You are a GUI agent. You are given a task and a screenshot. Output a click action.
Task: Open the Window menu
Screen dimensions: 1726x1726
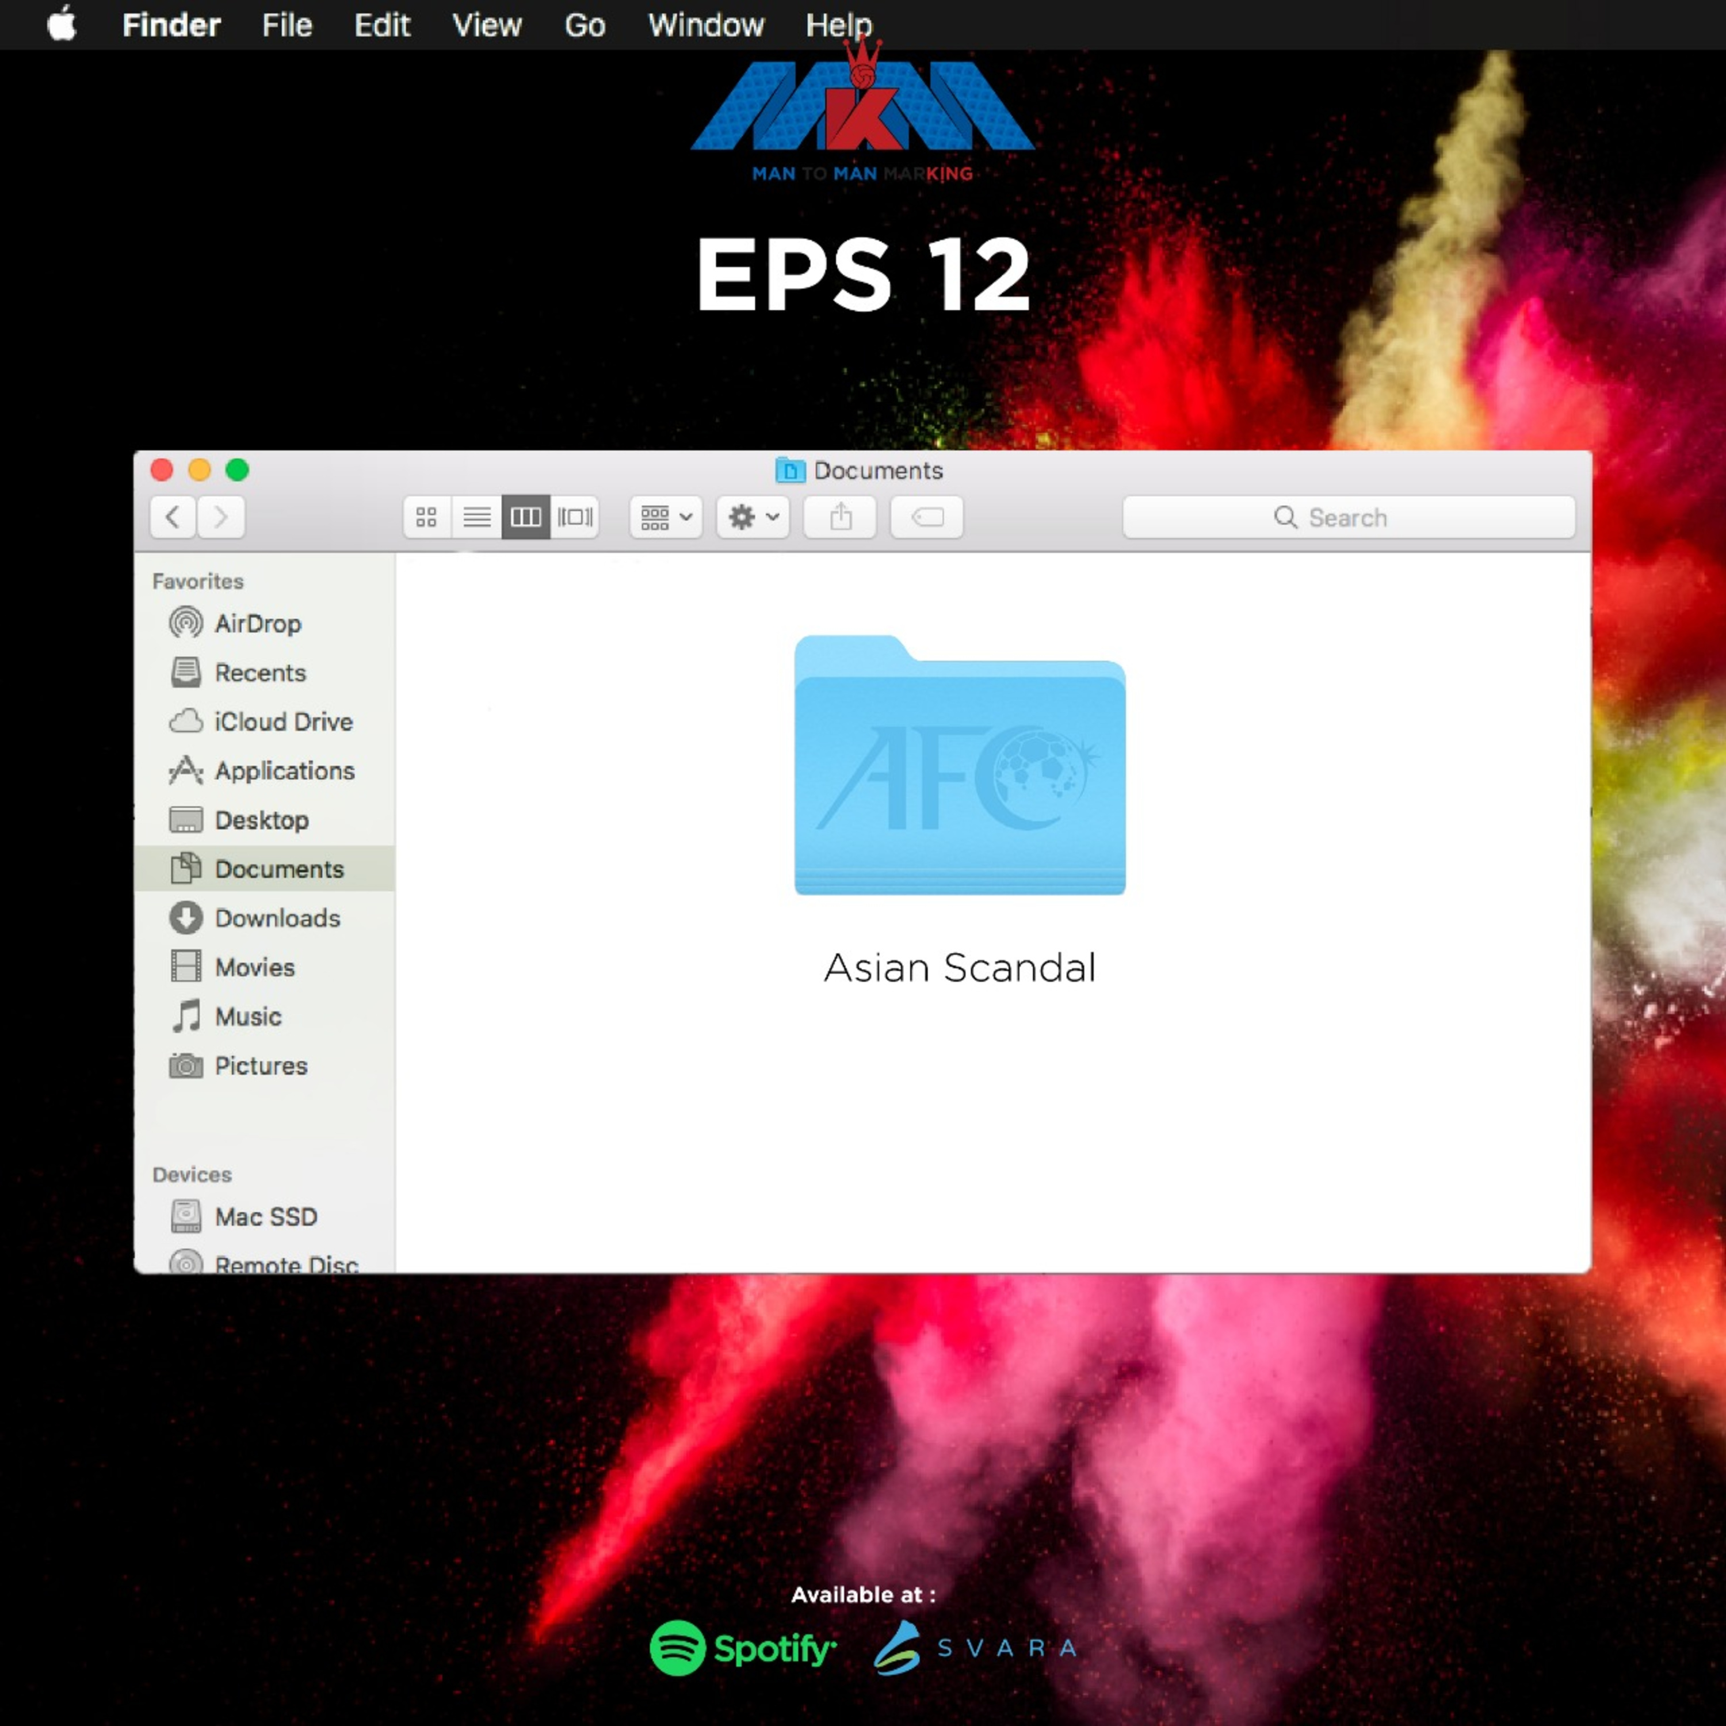pyautogui.click(x=706, y=25)
